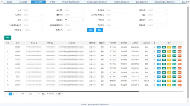Click the 工地名称 column header in table
This screenshot has height=106, width=190.
72,43
